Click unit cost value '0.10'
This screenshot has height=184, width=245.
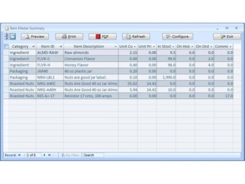click(x=128, y=78)
